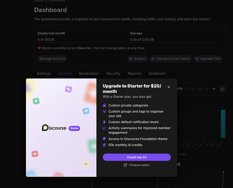Click the Dashboard heading

pyautogui.click(x=50, y=10)
